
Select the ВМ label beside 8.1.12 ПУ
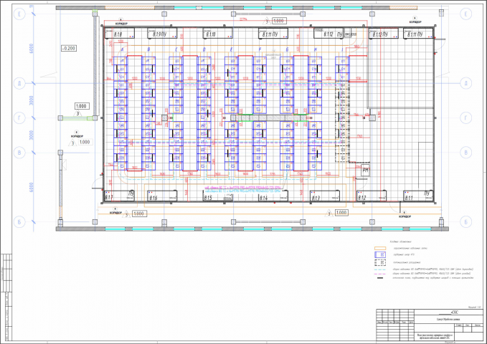point(351,34)
